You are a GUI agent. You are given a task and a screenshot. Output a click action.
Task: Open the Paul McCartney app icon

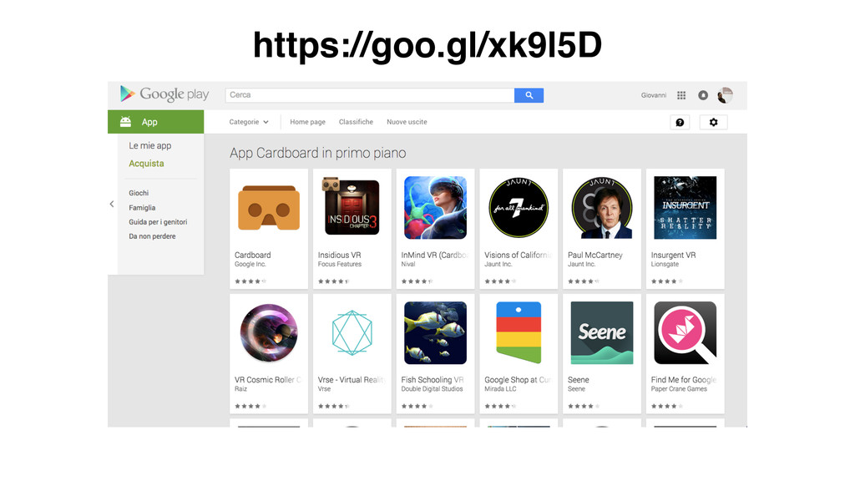tap(602, 208)
